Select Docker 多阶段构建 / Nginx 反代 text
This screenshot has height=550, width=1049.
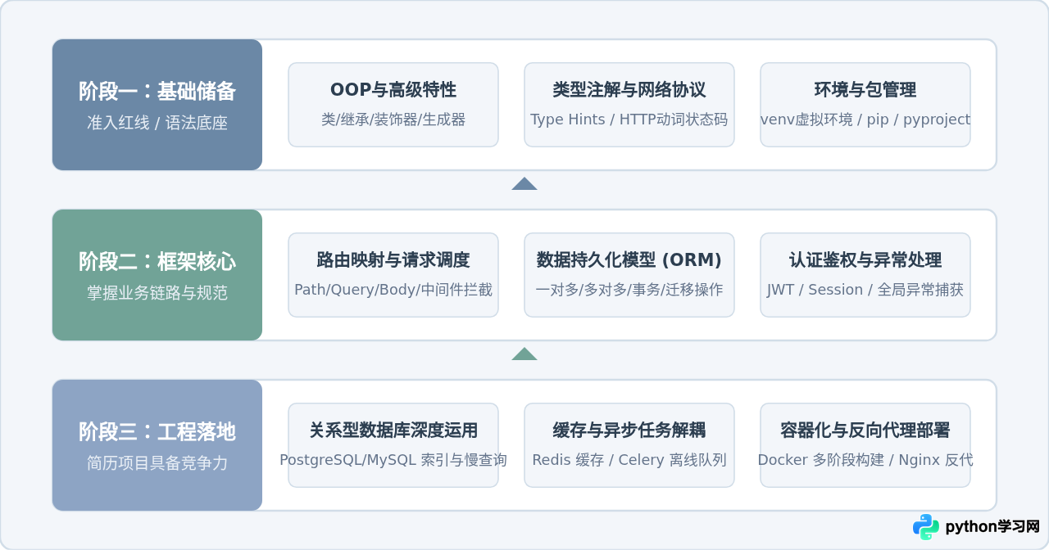tap(865, 460)
